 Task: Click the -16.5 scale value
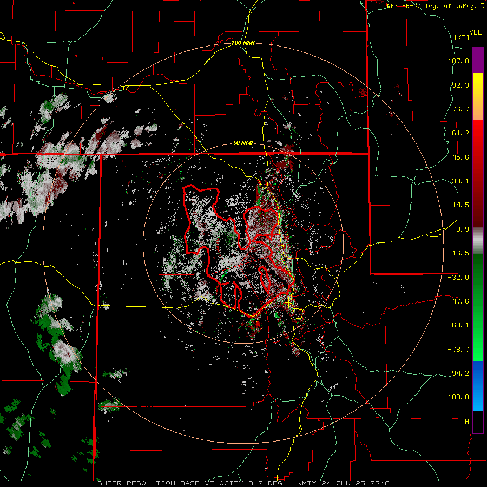(458, 253)
